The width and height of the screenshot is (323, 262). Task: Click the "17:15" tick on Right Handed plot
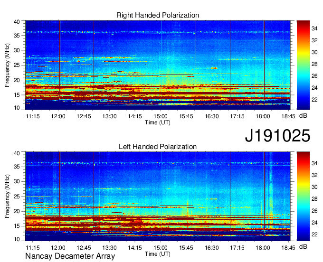click(x=237, y=116)
